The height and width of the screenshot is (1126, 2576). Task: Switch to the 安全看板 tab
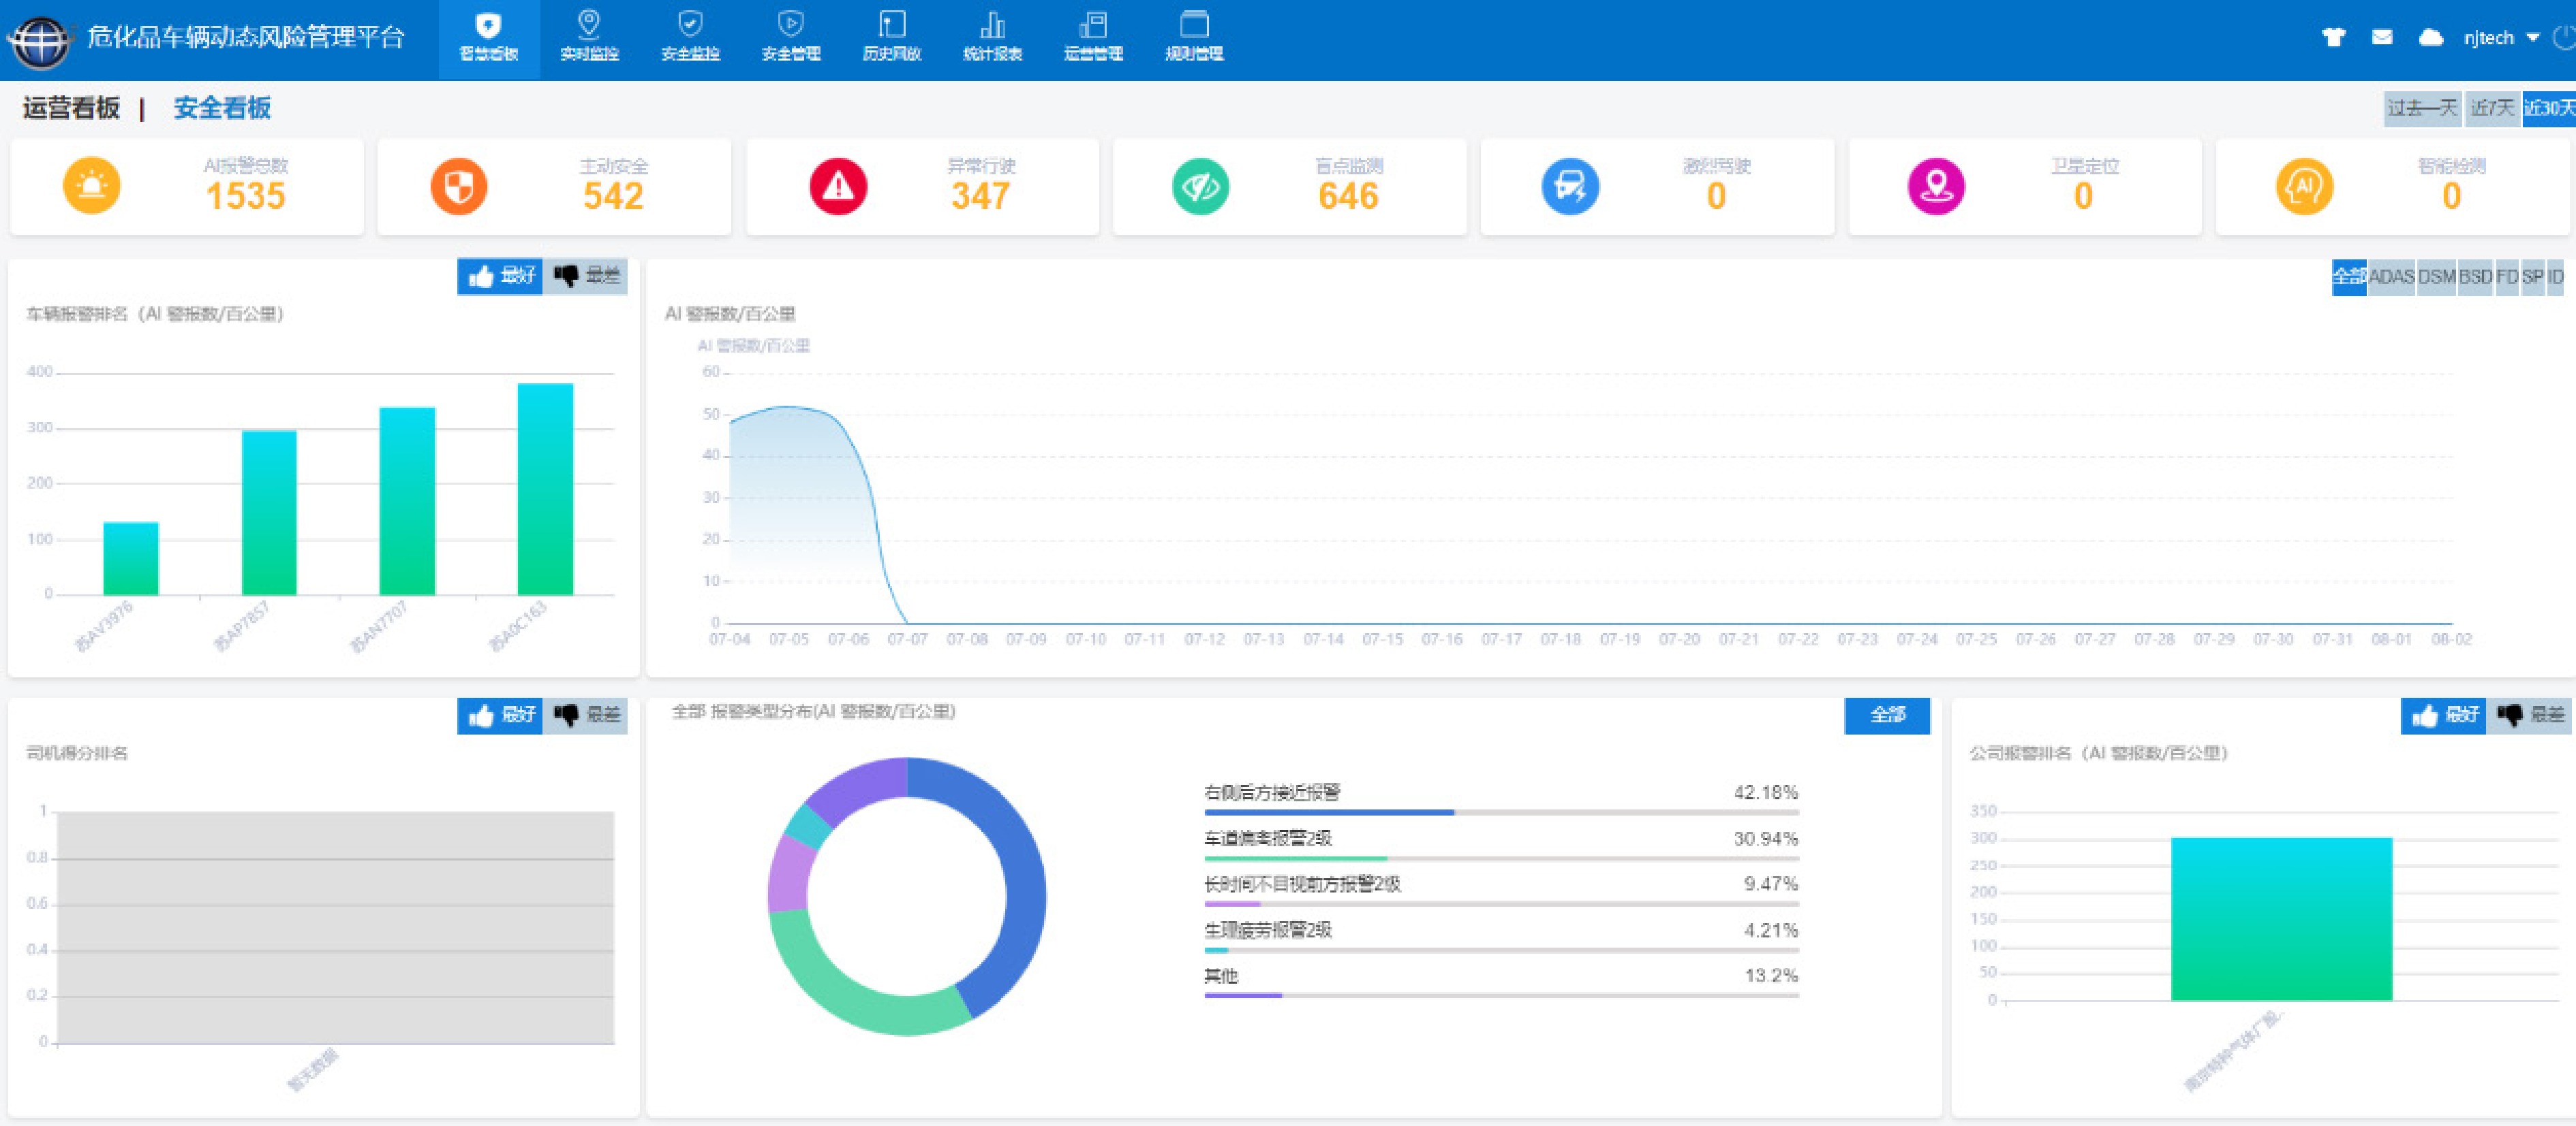[x=222, y=108]
